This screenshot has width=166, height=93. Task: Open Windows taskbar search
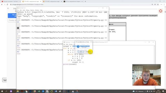pos(6,91)
